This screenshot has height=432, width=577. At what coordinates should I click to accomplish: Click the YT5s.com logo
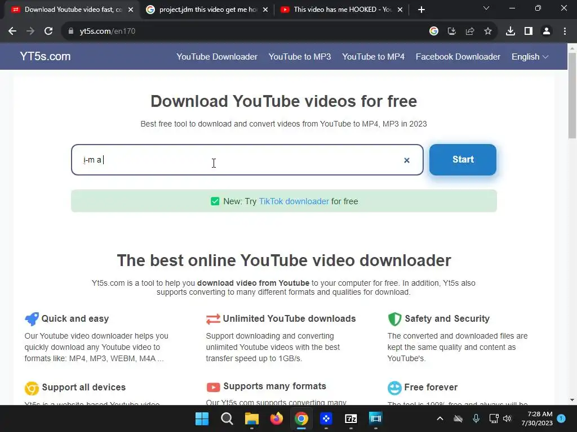click(45, 56)
